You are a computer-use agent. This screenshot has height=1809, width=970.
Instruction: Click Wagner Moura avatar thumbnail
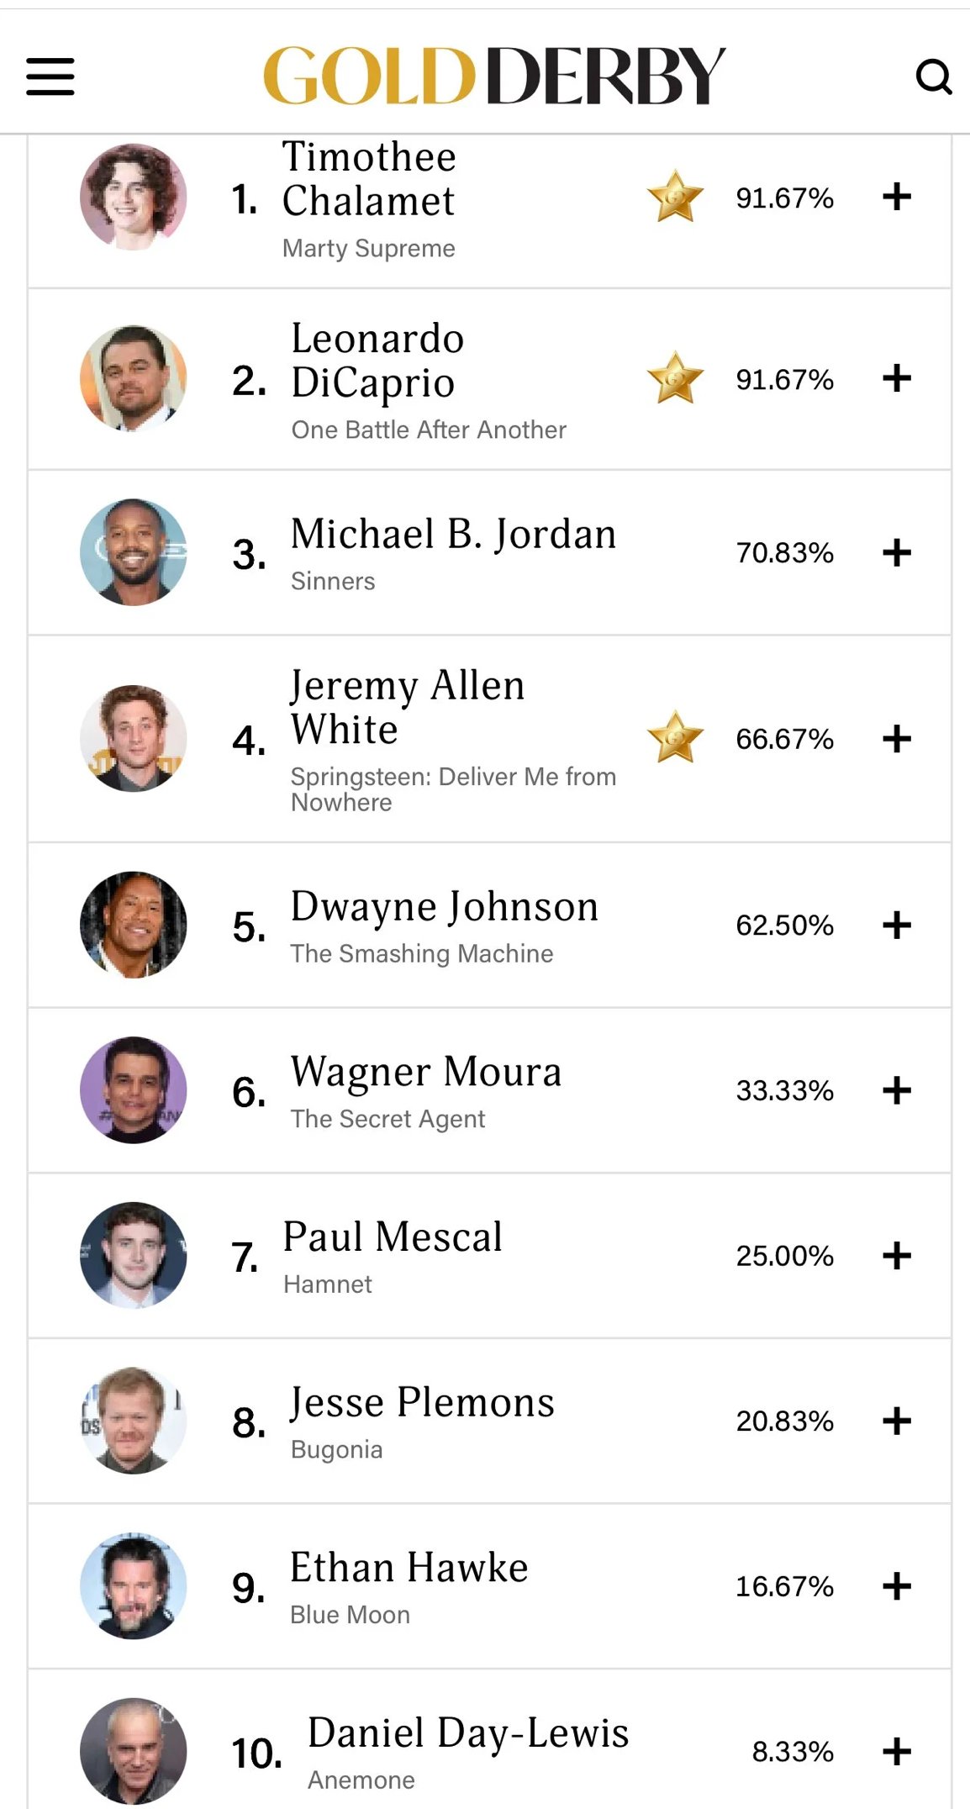133,1089
